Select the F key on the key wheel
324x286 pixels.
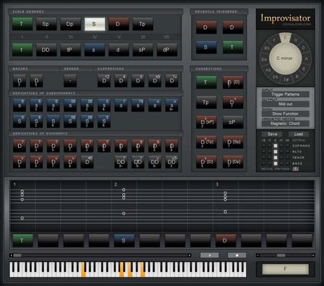pyautogui.click(x=274, y=40)
